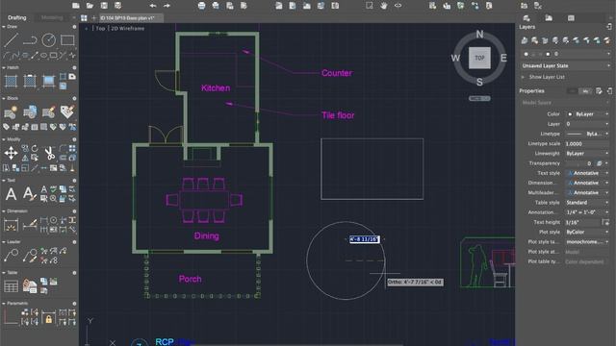Click the first layer tool icon in Layers panel
Image resolution: width=616 pixels, height=346 pixels.
(525, 40)
